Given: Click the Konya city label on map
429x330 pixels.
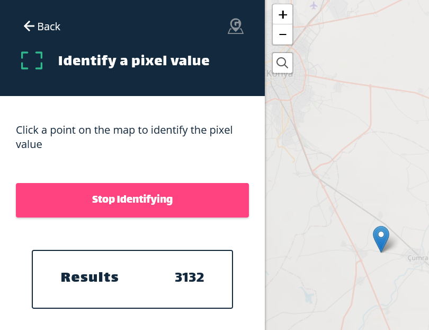Looking at the screenshot, I should 281,74.
